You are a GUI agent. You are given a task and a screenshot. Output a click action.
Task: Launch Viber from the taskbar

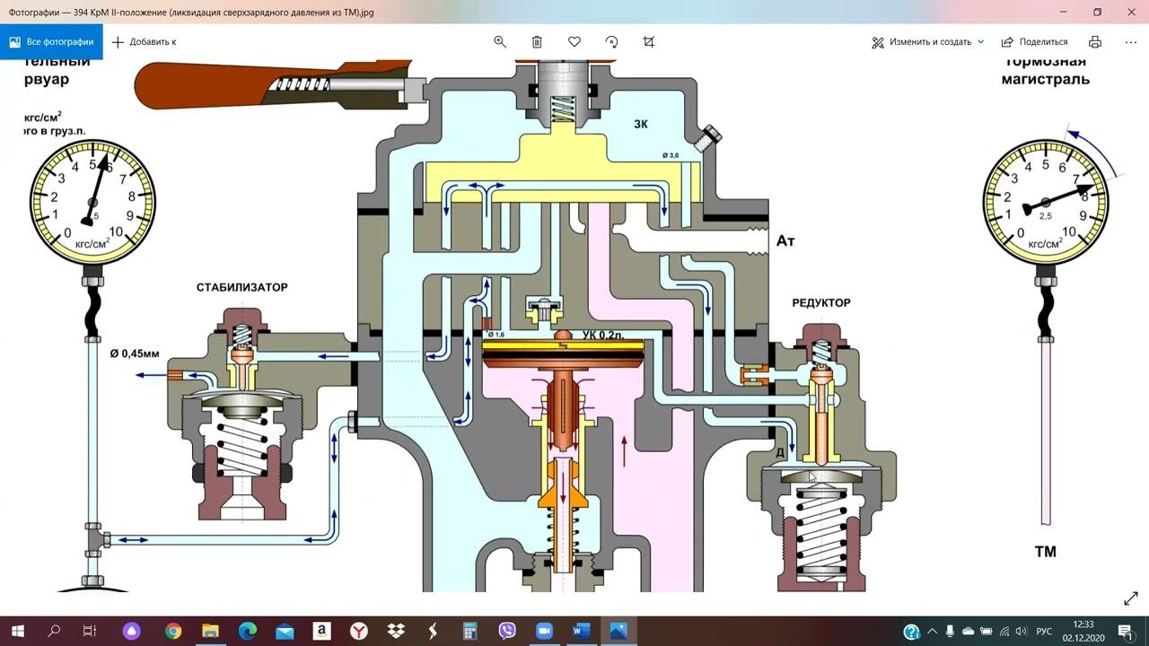coord(506,632)
